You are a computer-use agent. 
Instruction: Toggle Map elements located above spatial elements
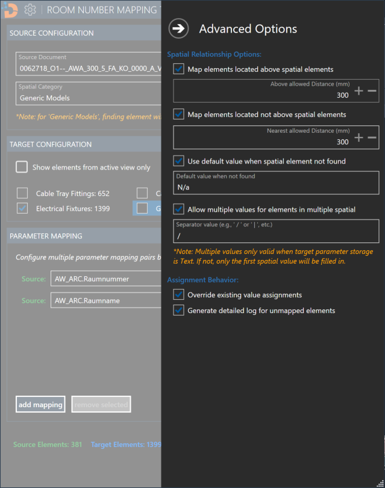[179, 69]
